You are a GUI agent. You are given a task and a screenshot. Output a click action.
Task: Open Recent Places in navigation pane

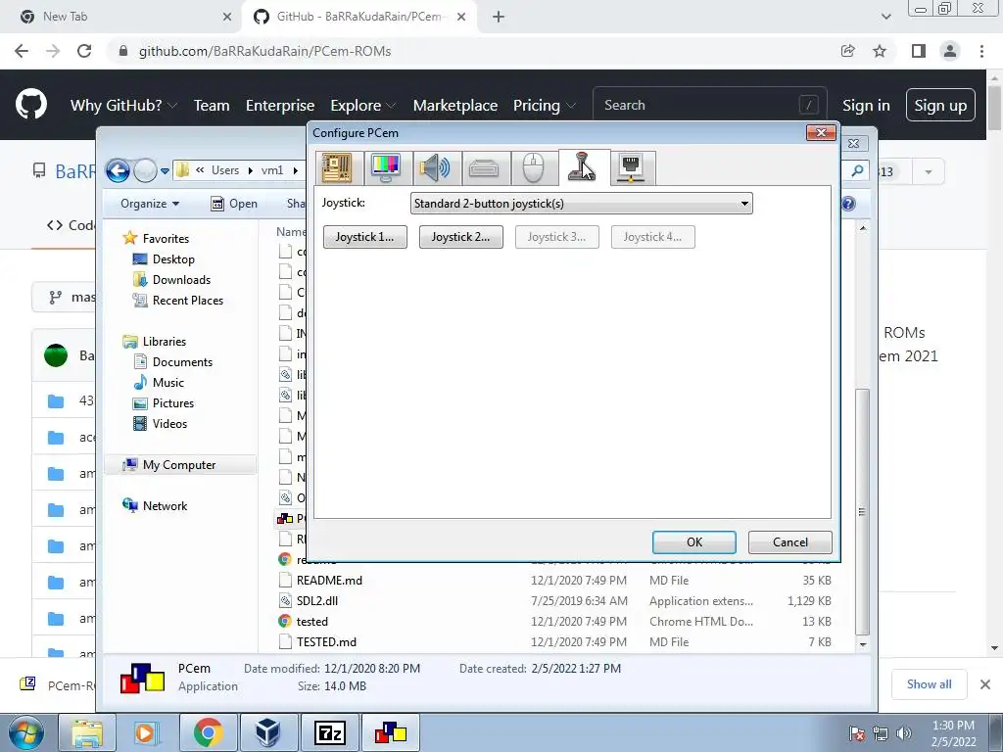click(x=187, y=300)
